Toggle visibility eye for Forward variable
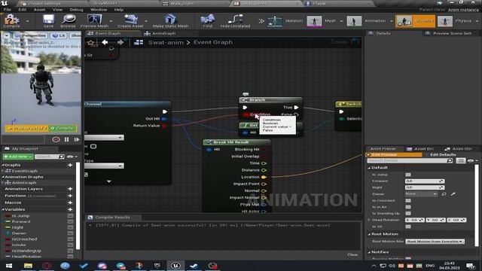The width and height of the screenshot is (482, 271). (x=70, y=221)
